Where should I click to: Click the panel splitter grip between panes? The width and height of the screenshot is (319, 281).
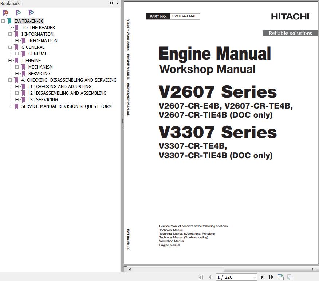[x=123, y=122]
